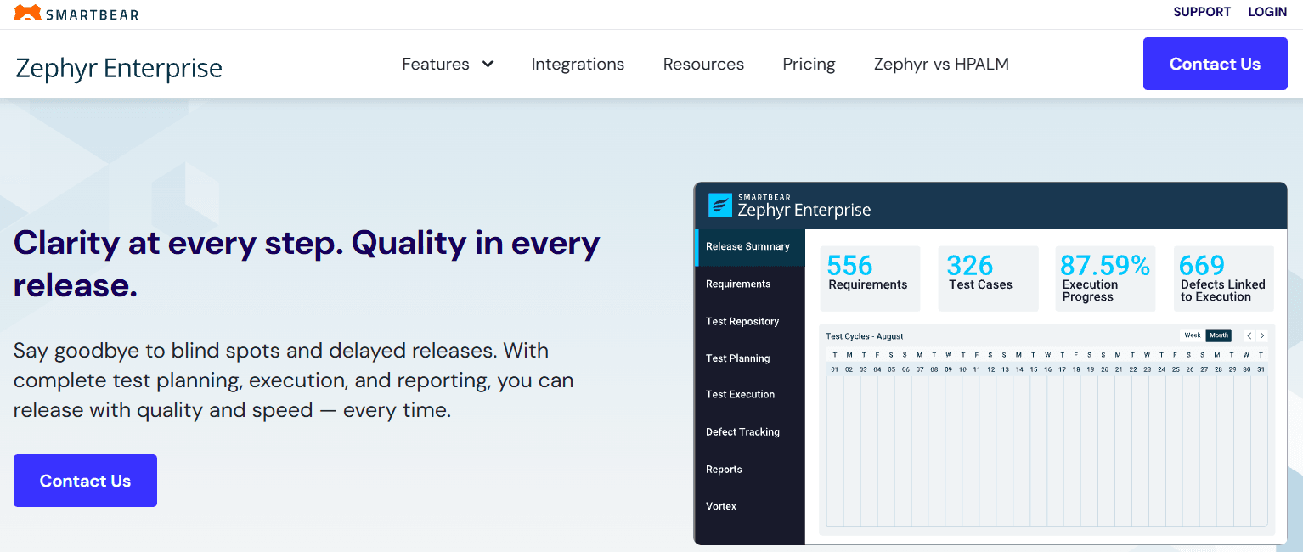Image resolution: width=1303 pixels, height=552 pixels.
Task: Go to previous month in Test Cycles
Action: pyautogui.click(x=1249, y=335)
